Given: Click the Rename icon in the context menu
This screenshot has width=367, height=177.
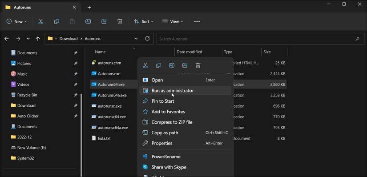Looking at the screenshot, I should (172, 65).
